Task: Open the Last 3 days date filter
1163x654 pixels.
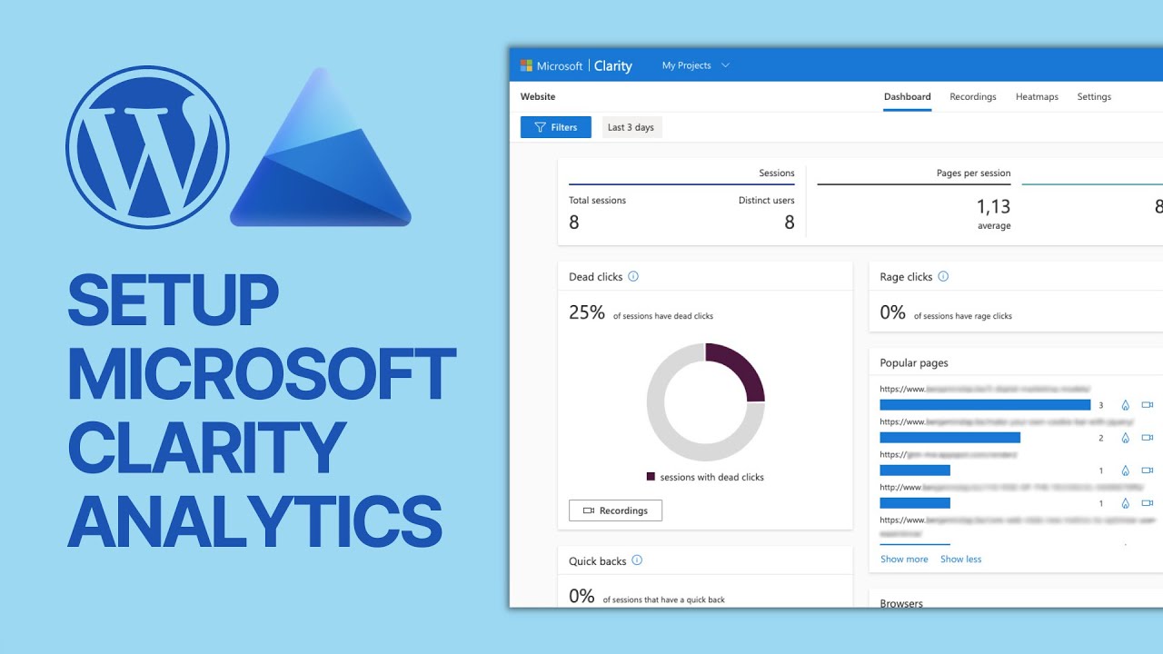Action: pos(631,127)
